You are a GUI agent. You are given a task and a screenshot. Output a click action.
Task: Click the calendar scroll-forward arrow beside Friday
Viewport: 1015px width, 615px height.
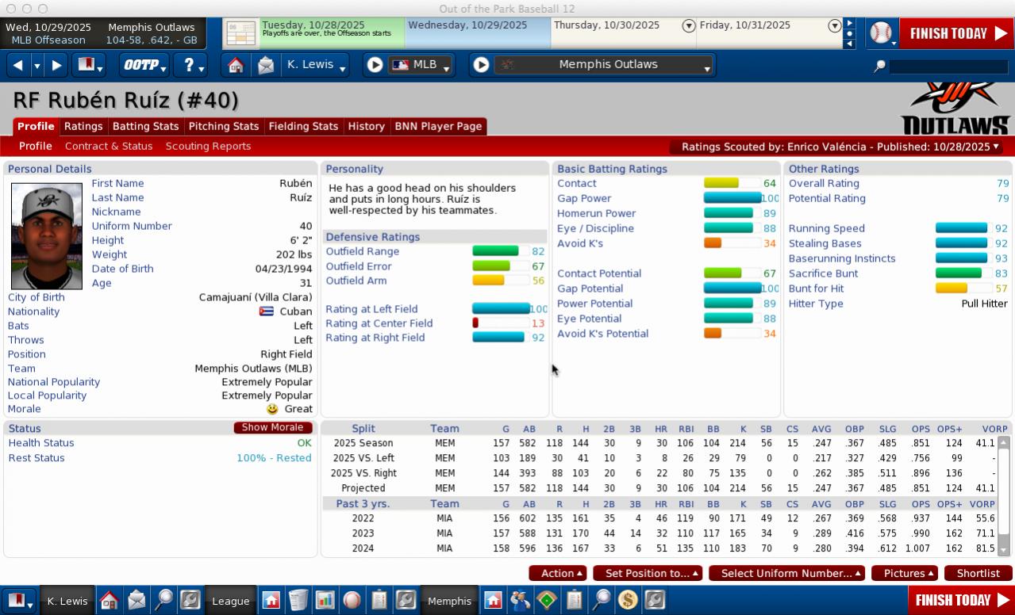click(849, 23)
